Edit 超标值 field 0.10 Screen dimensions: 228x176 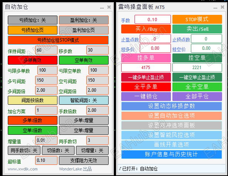click(x=46, y=160)
